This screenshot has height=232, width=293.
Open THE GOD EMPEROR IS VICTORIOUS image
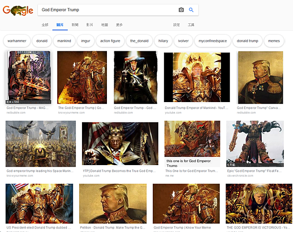tap(259, 204)
